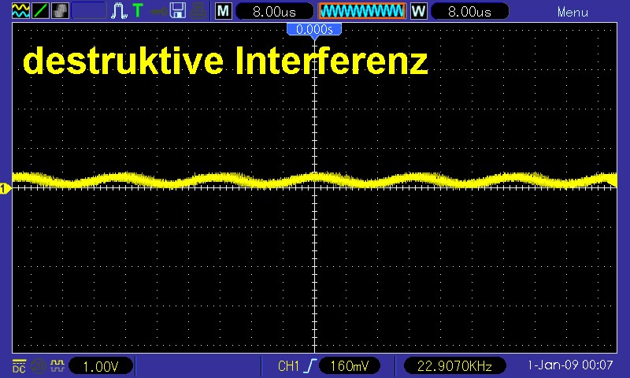The image size is (630, 378).
Task: Click the rising edge trigger slope icon
Action: point(310,366)
